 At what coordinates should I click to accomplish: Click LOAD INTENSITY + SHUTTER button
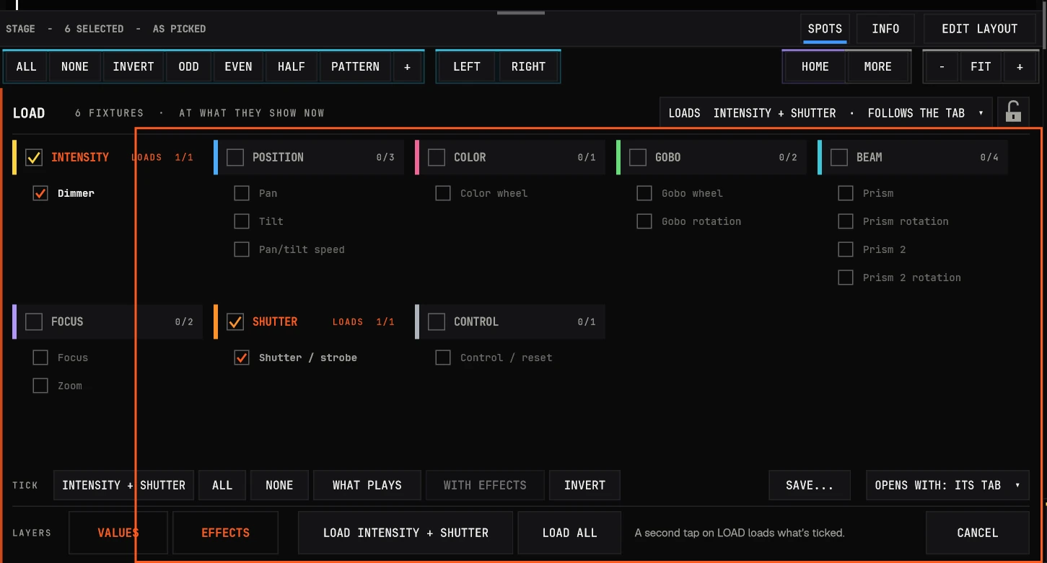[x=406, y=533]
